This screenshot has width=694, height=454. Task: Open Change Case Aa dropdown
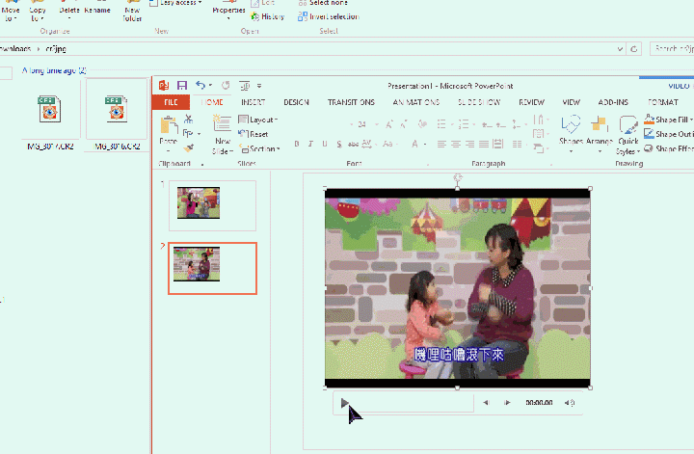pyautogui.click(x=389, y=144)
